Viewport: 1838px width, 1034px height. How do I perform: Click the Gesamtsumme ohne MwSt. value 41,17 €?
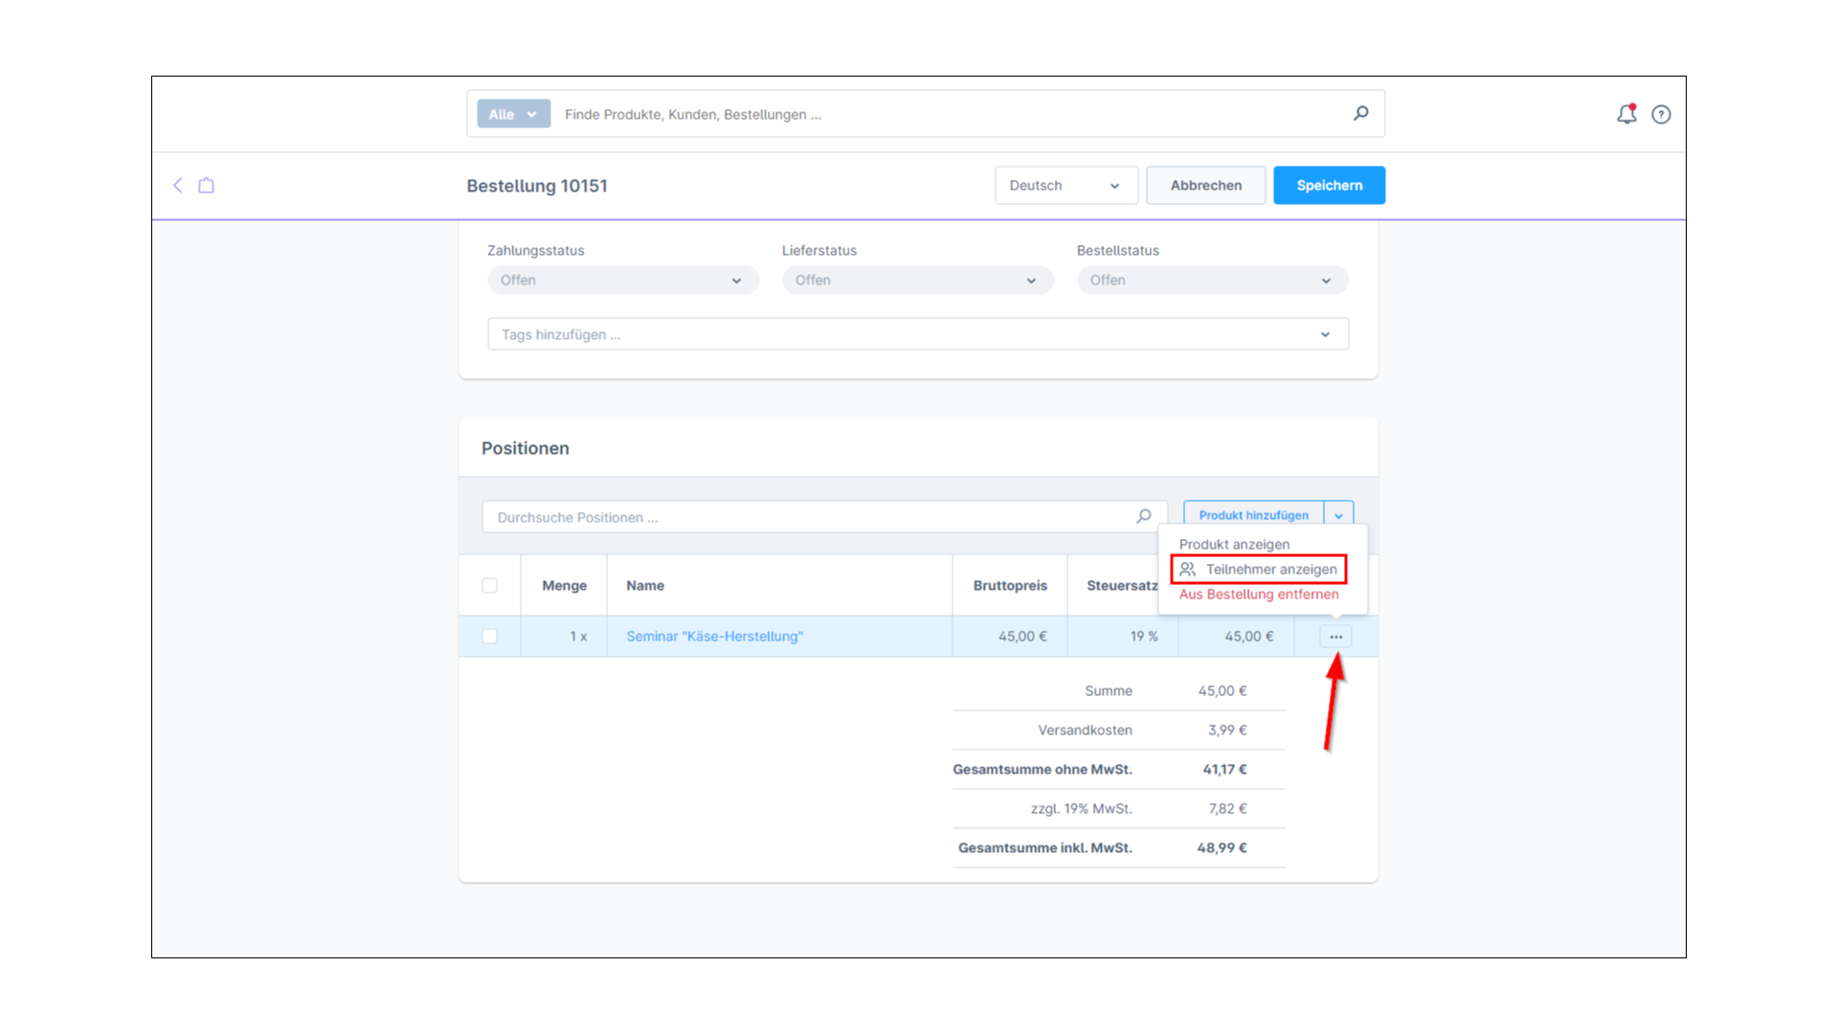point(1224,769)
